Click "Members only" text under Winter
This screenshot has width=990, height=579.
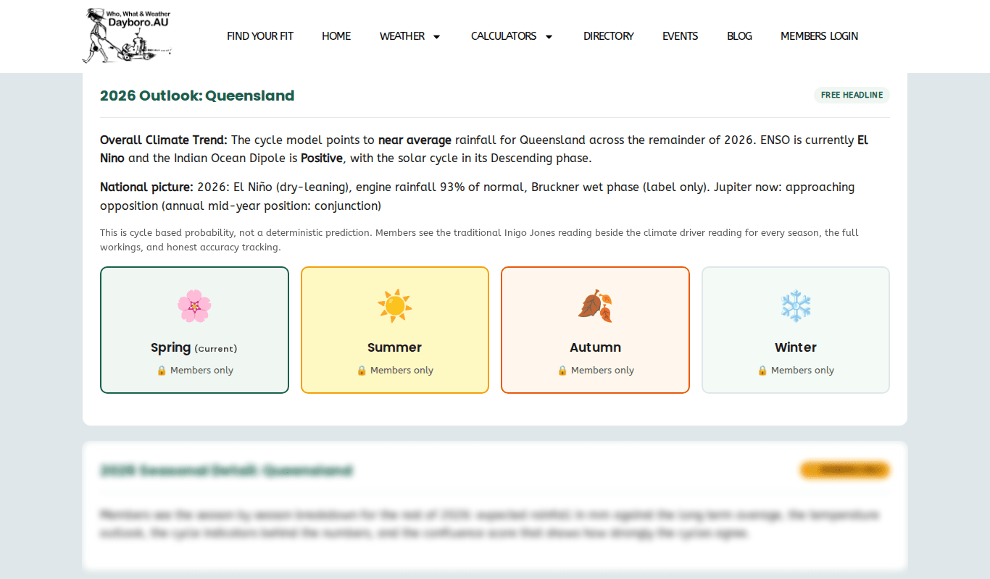pos(802,371)
